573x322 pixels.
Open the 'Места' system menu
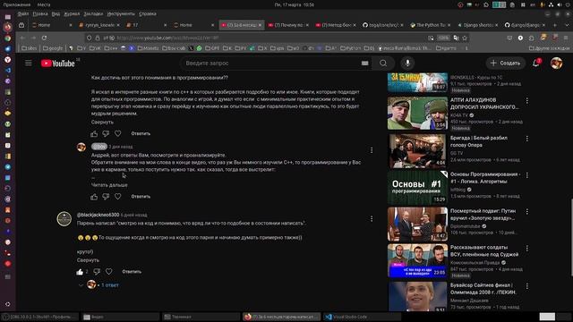(44, 4)
